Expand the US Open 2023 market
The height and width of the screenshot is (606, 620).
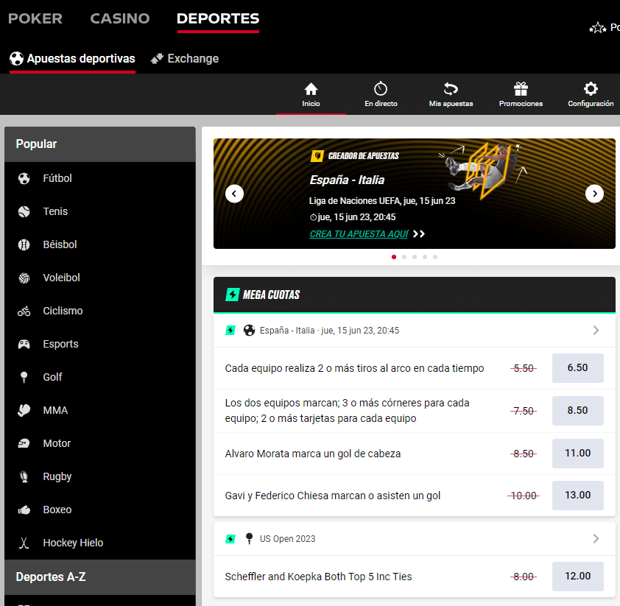click(596, 539)
